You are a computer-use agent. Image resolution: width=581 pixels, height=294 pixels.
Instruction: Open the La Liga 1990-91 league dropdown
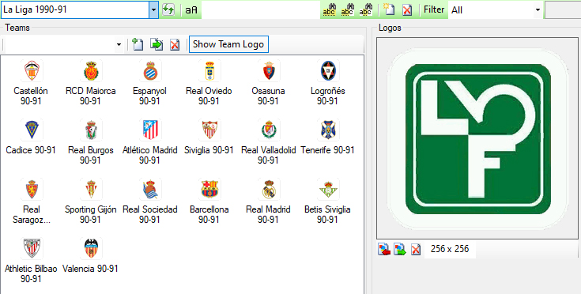coord(154,10)
